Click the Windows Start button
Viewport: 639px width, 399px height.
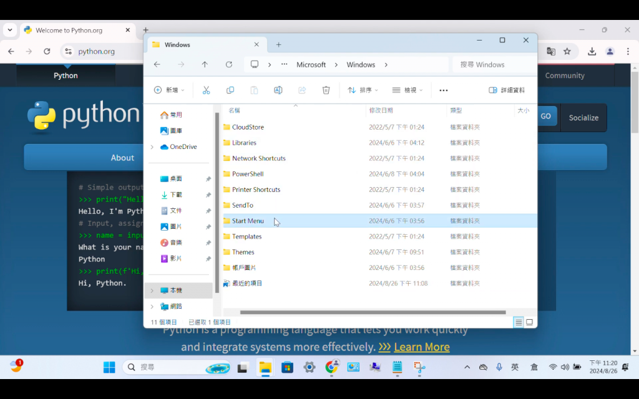109,367
